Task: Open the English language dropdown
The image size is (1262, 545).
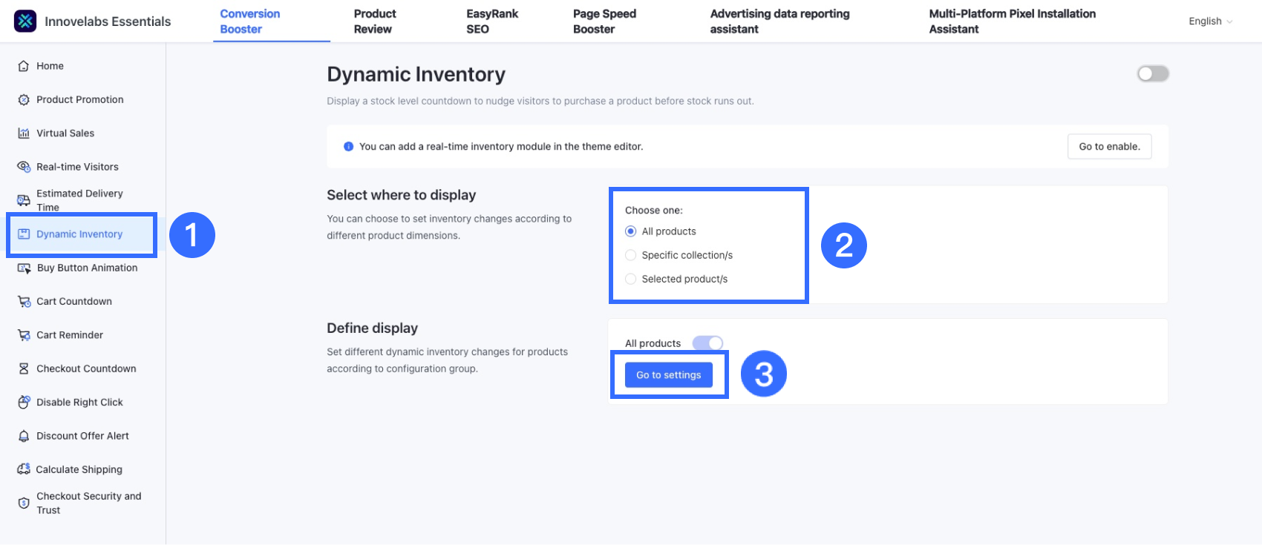Action: (x=1210, y=22)
